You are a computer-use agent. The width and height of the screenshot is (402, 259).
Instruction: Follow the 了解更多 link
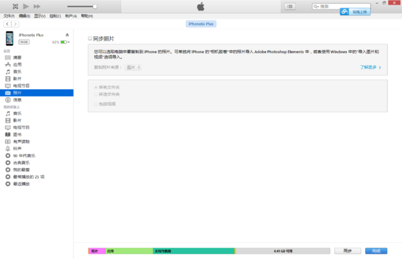[x=371, y=68]
